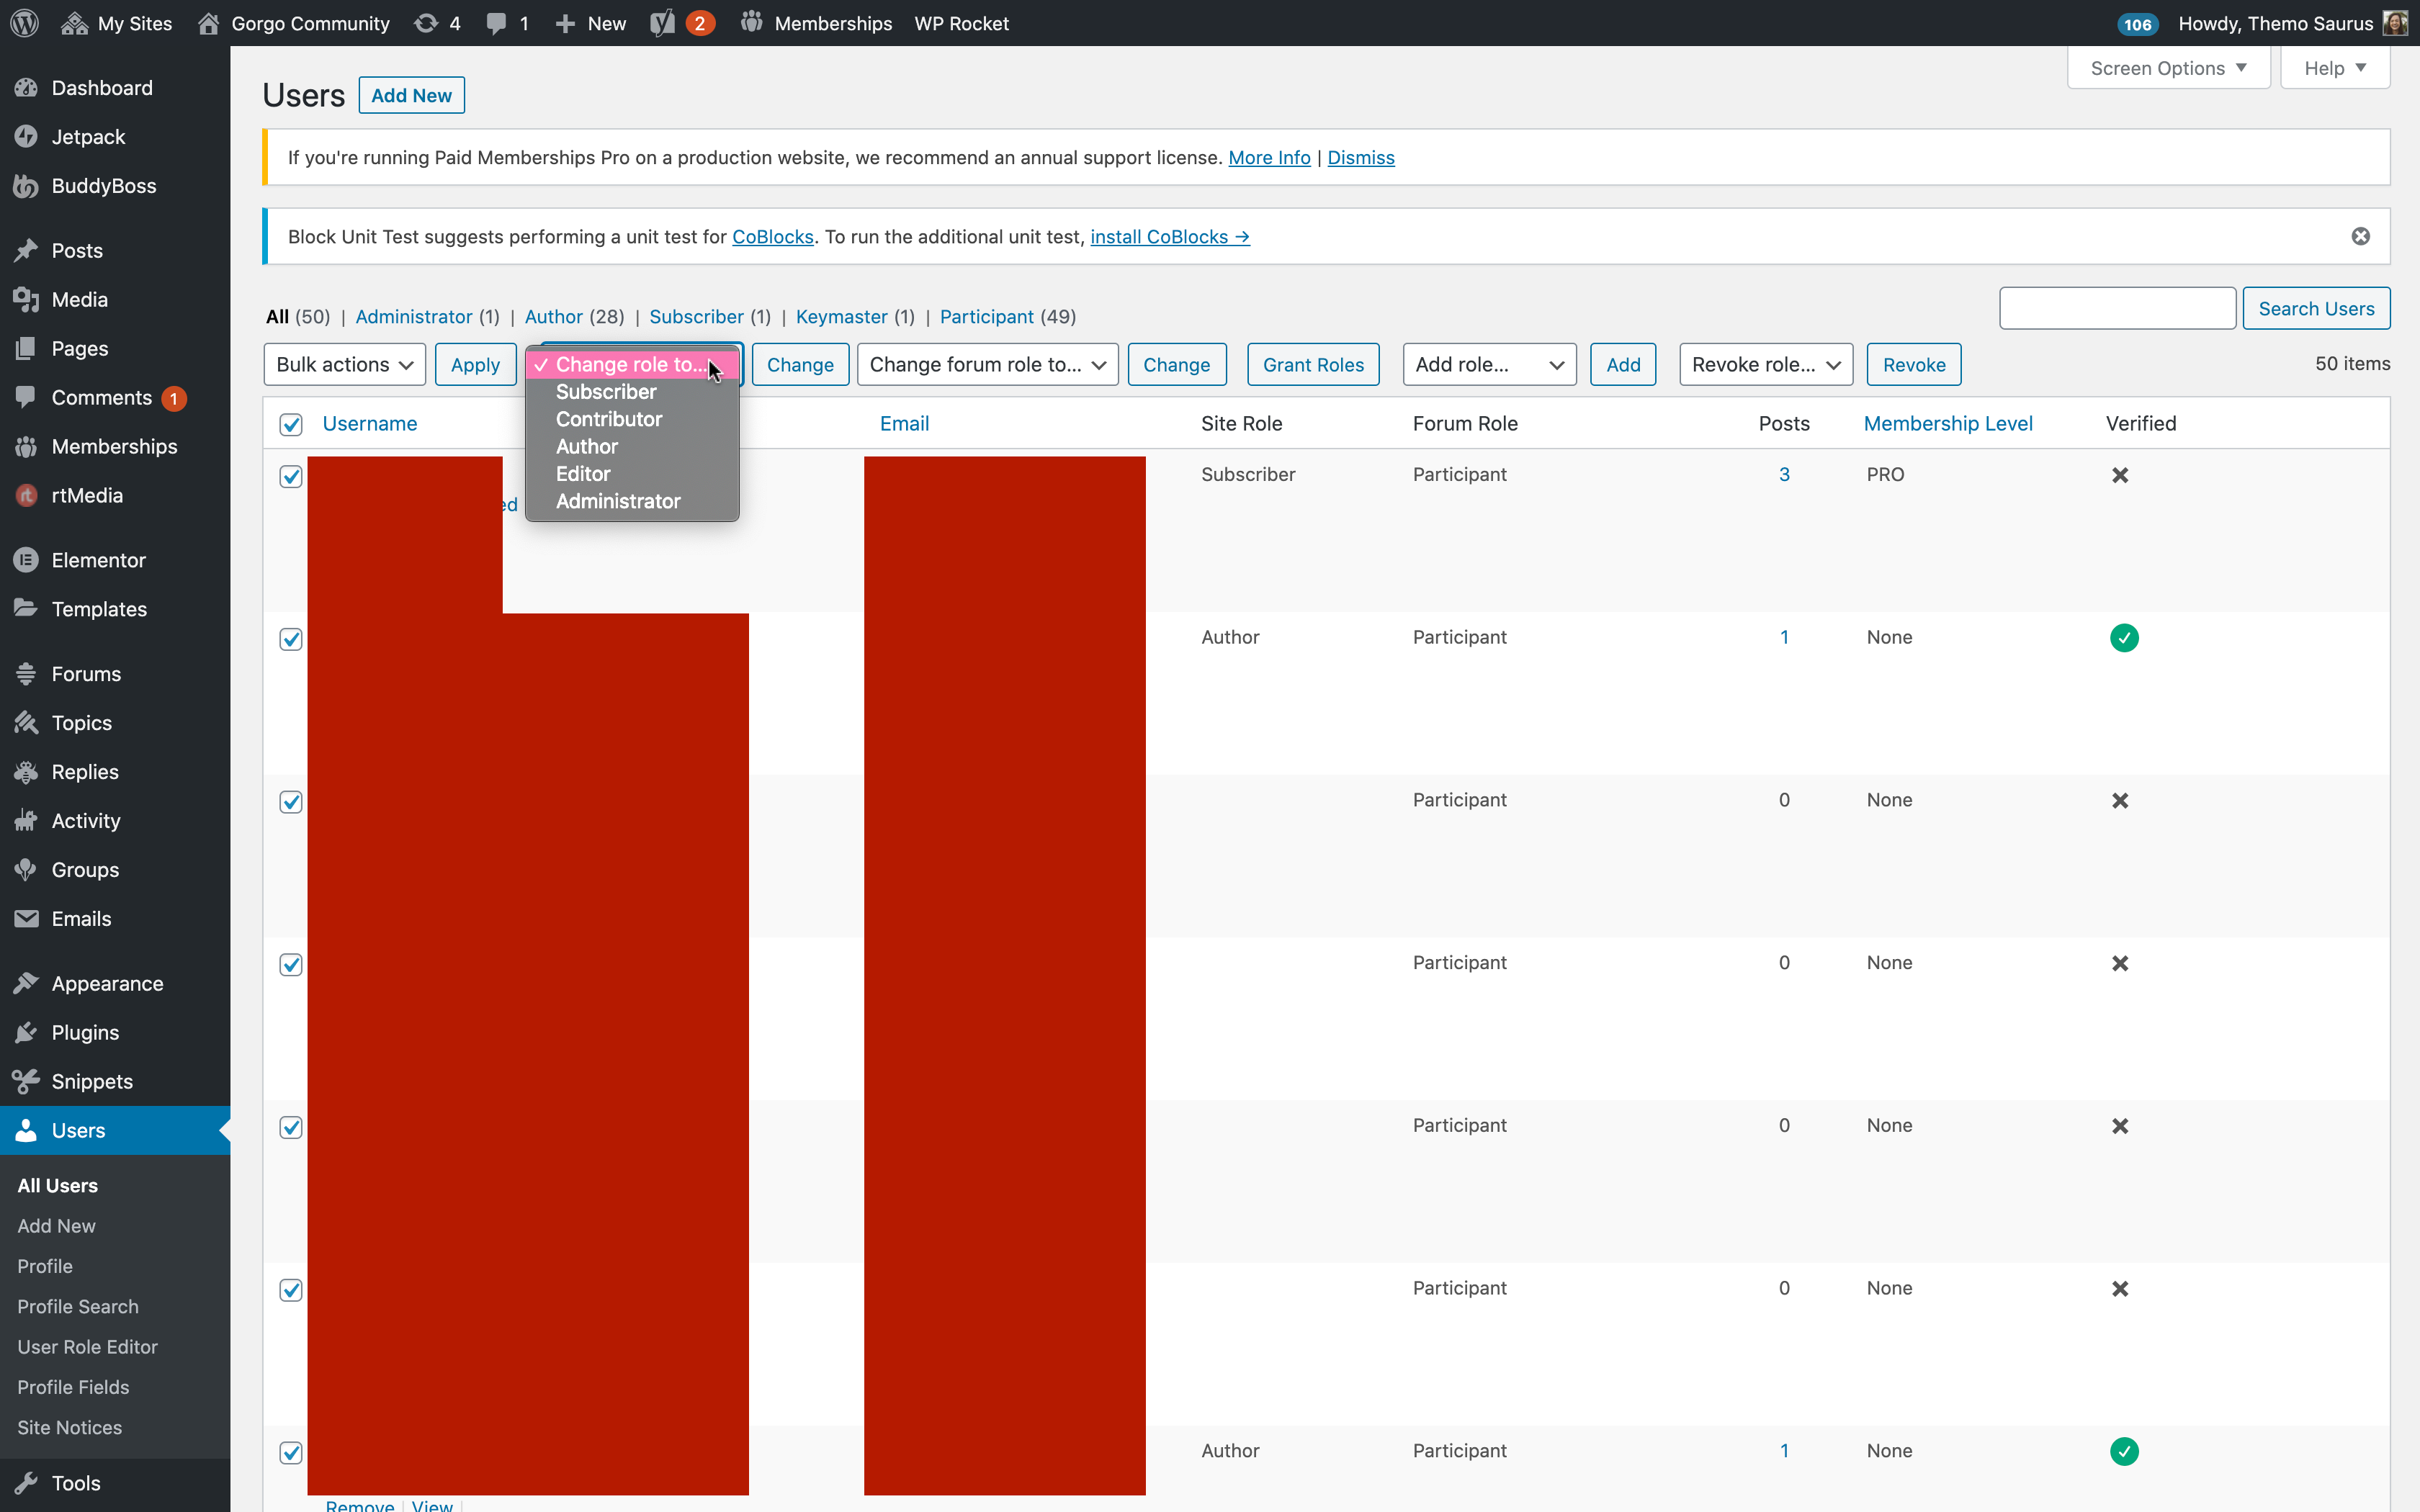Screen dimensions: 2420x1512
Task: Toggle the select-all checkbox beside Username
Action: pyautogui.click(x=291, y=424)
